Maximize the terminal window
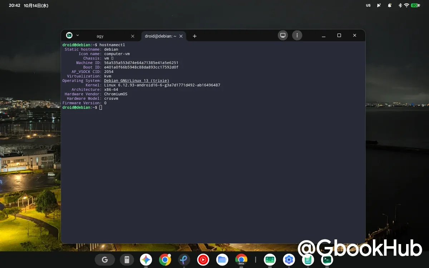 pyautogui.click(x=339, y=35)
